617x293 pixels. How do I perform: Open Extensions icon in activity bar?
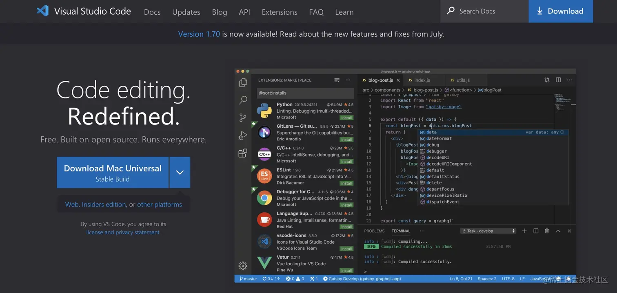coord(243,153)
